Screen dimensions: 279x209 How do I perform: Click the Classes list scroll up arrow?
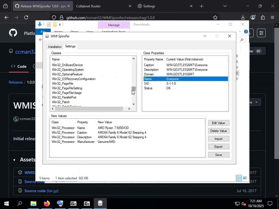[134, 59]
